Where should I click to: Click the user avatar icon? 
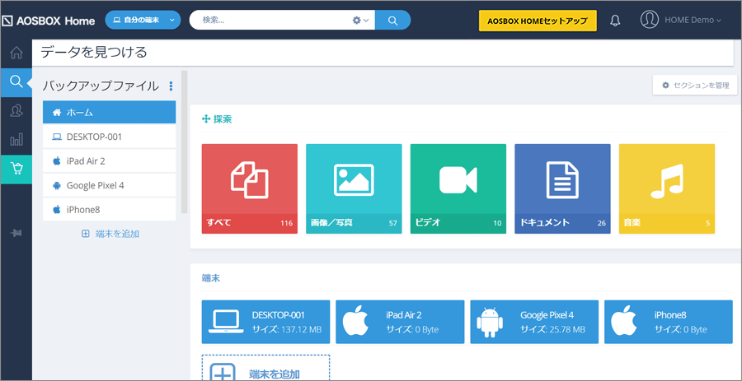[x=650, y=20]
